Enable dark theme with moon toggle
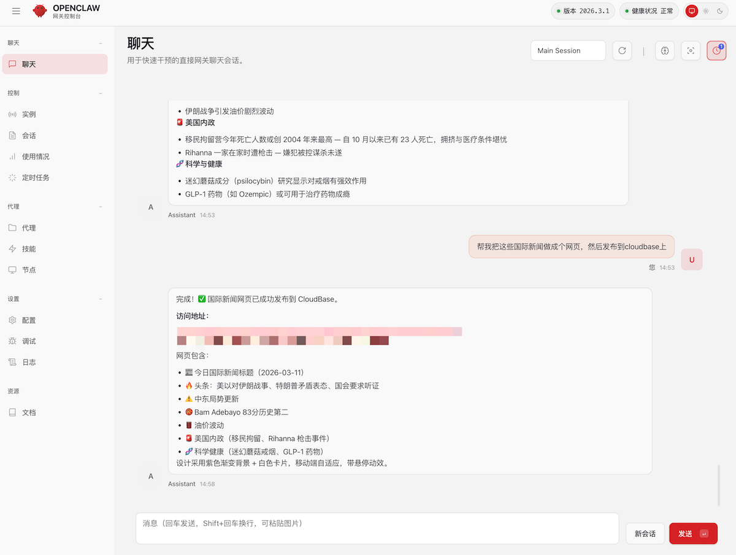This screenshot has width=736, height=555. pos(720,11)
